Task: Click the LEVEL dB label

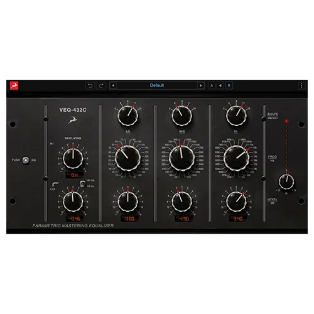Action: point(273,201)
